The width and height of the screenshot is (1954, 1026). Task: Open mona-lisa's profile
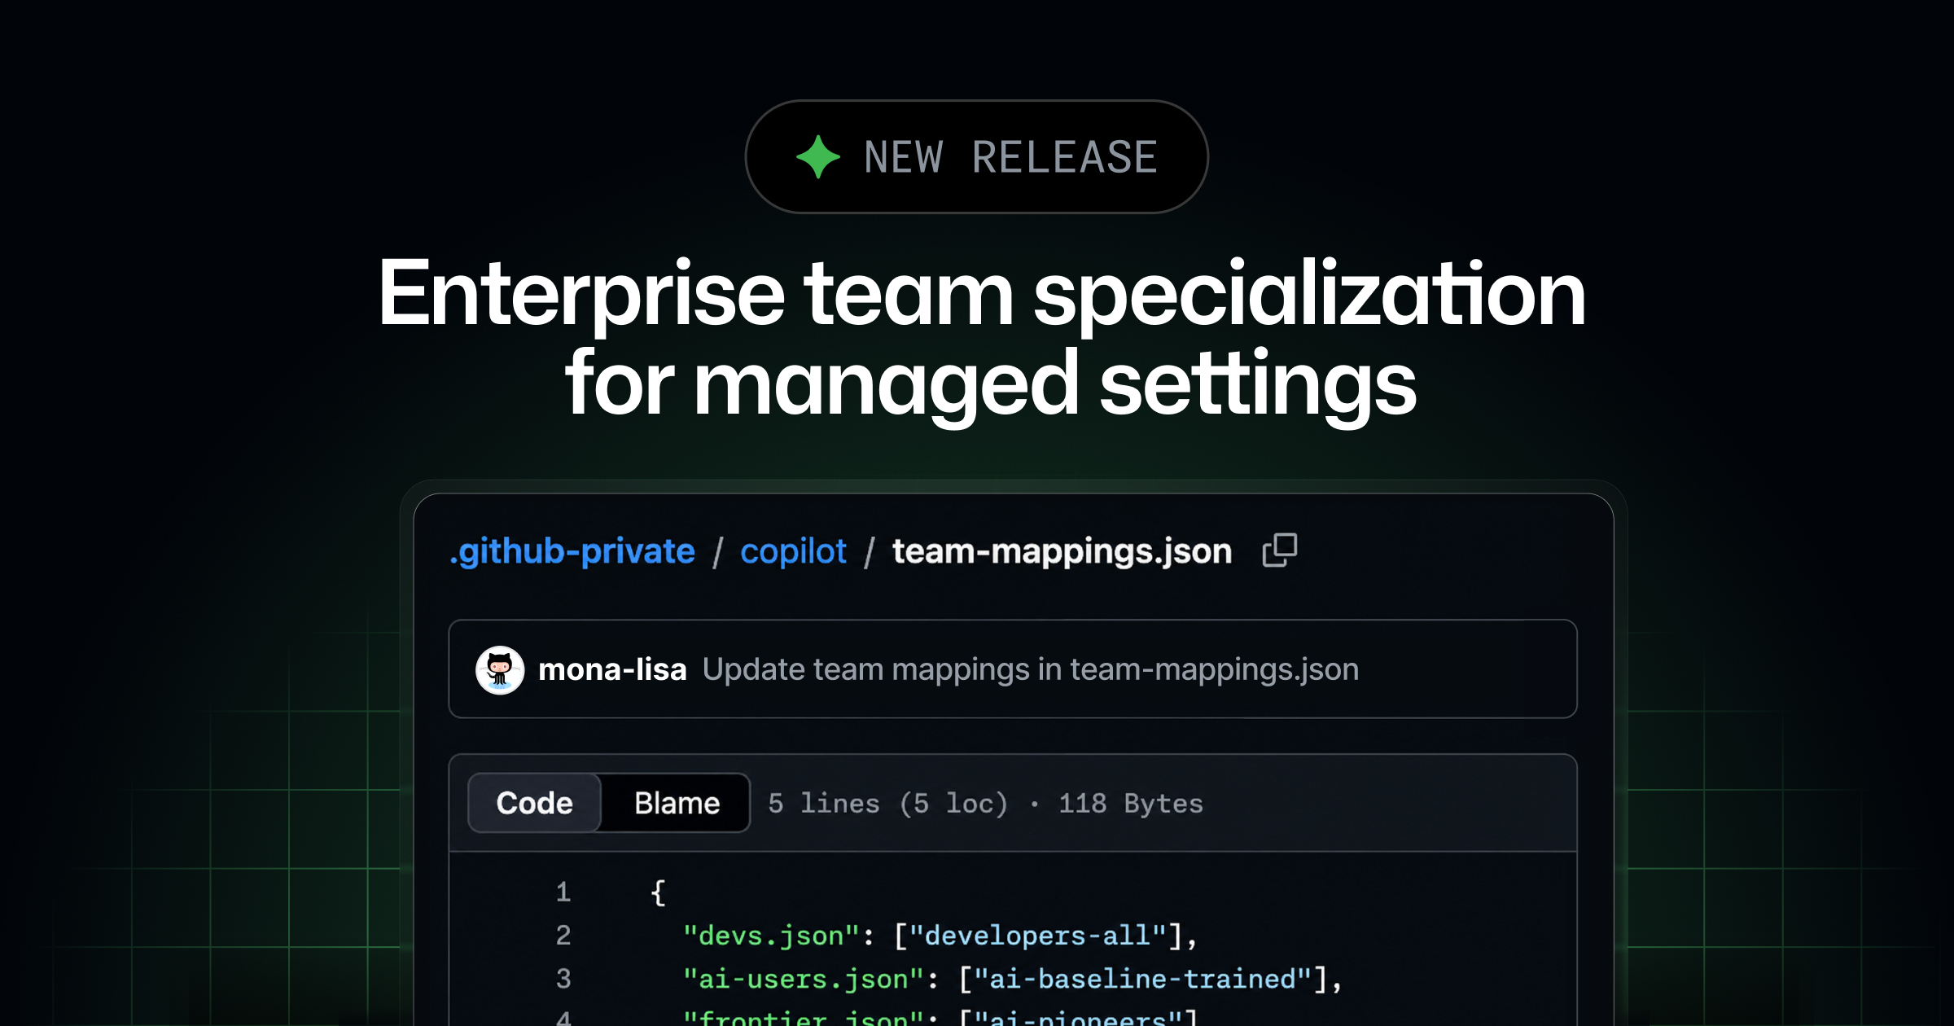[612, 669]
